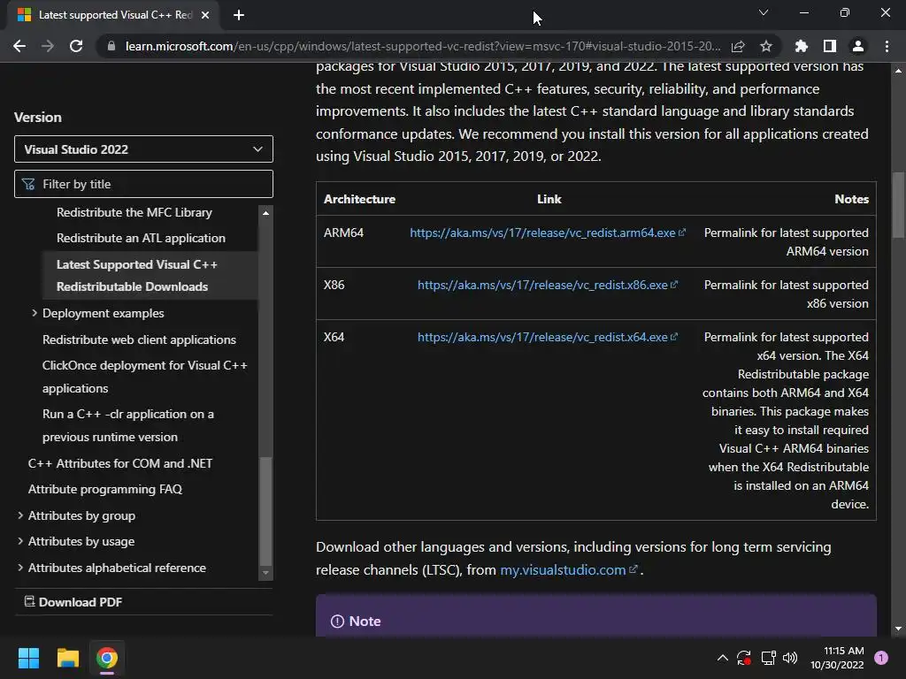The image size is (906, 679).
Task: Open Chrome extensions puzzle icon
Action: coord(802,46)
